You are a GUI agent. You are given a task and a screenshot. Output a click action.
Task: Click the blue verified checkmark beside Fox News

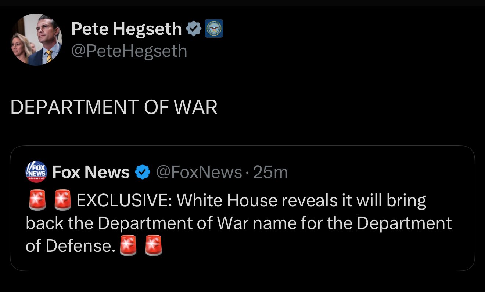tap(143, 172)
